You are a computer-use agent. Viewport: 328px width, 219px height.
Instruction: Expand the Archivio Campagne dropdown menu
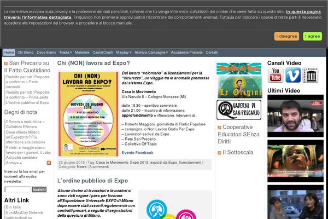(x=151, y=53)
